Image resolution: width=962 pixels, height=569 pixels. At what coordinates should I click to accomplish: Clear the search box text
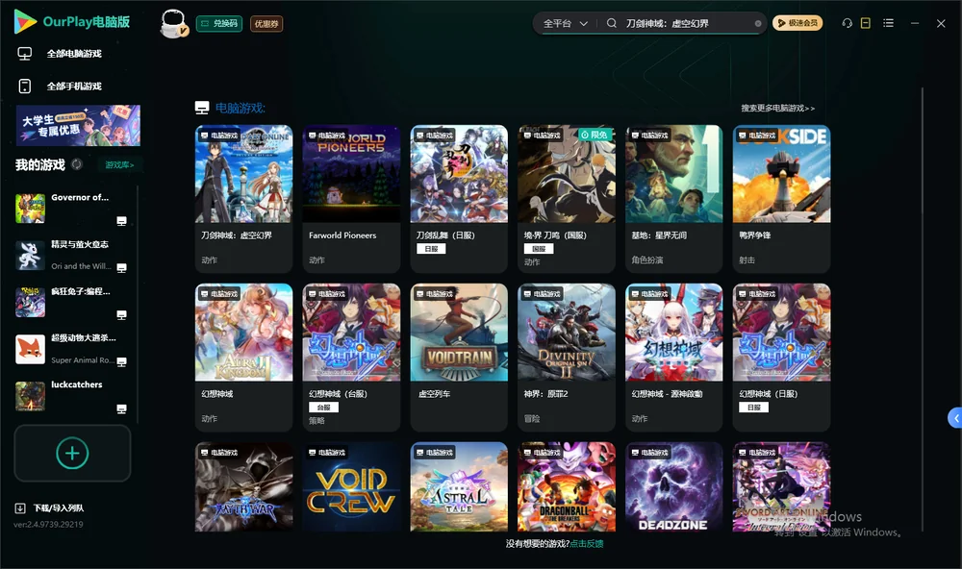click(758, 24)
